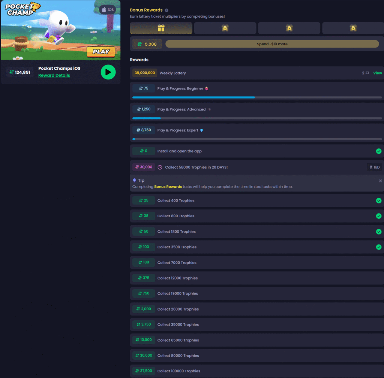Click the Collect 12000 Trophies row
The width and height of the screenshot is (384, 378).
257,278
